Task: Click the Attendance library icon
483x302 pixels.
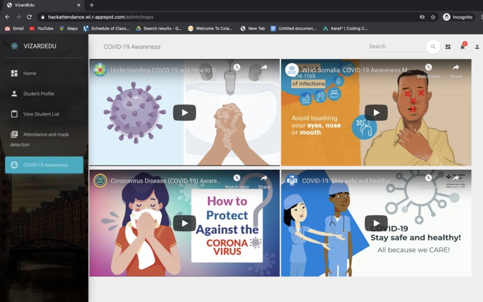Action: tap(14, 135)
